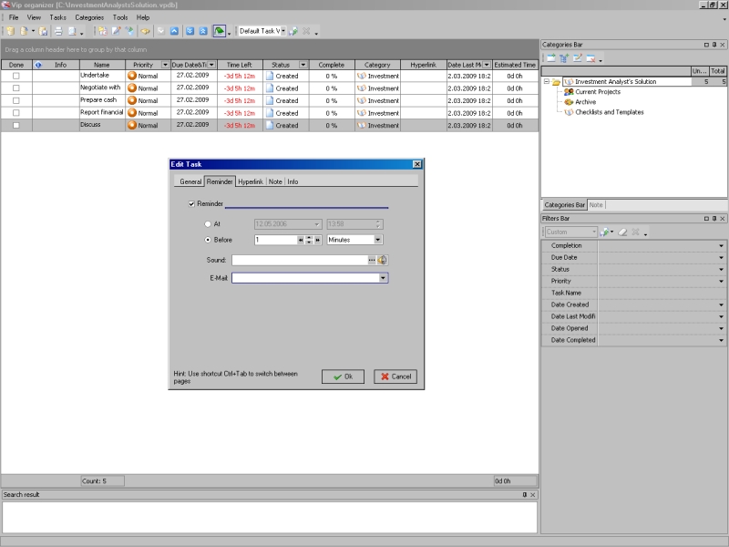The height and width of the screenshot is (547, 729).
Task: Open the Minutes time unit dropdown
Action: click(378, 240)
